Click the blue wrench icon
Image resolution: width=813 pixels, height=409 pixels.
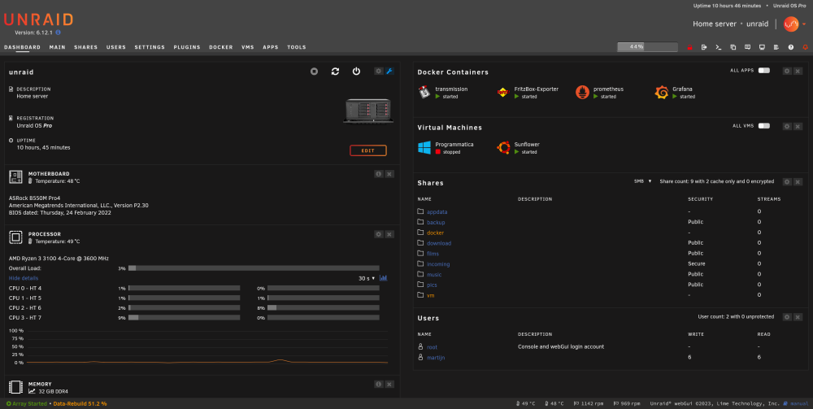click(389, 71)
